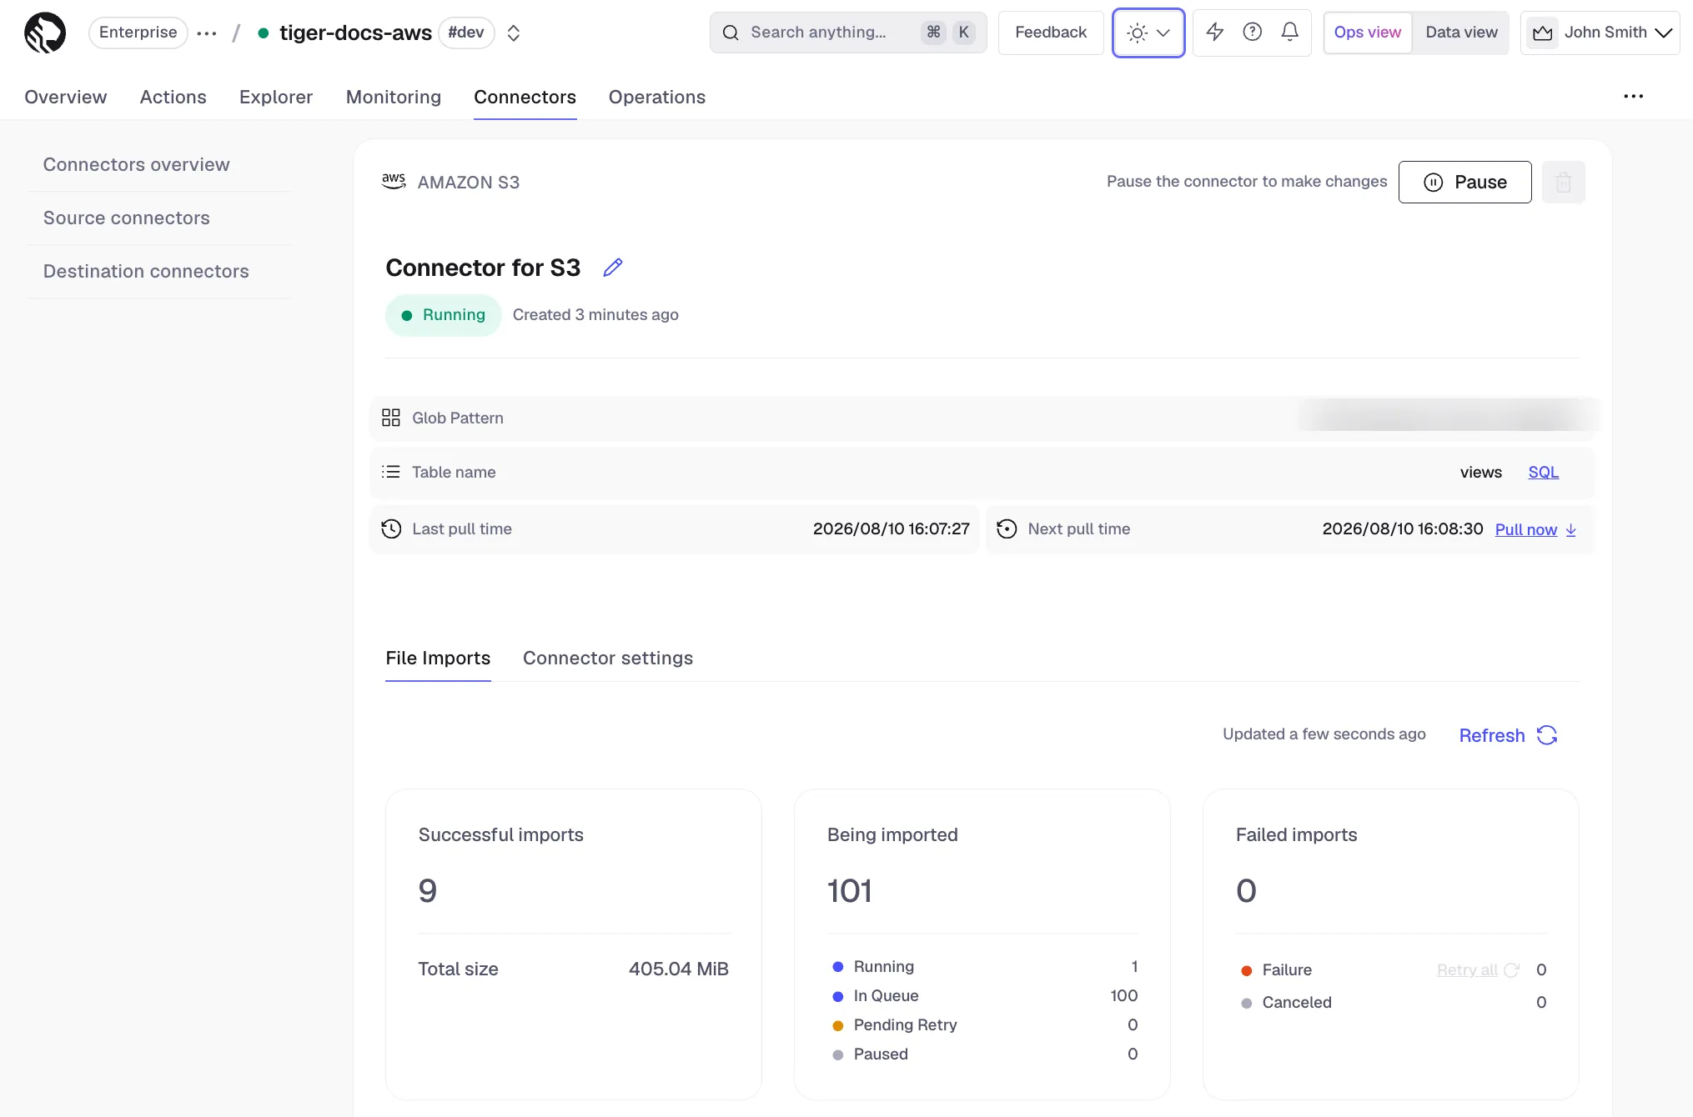1693x1117 pixels.
Task: Open the help question mark icon
Action: 1252,33
